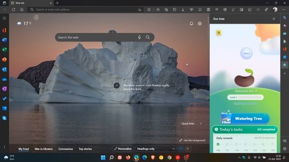Open Google Chrome from the taskbar
This screenshot has width=289, height=162.
(169, 157)
